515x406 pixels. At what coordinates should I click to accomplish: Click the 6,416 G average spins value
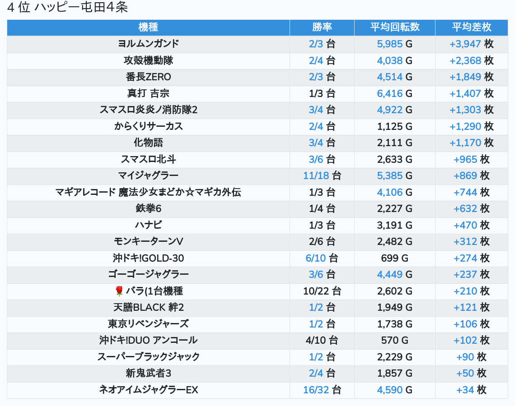pyautogui.click(x=389, y=93)
